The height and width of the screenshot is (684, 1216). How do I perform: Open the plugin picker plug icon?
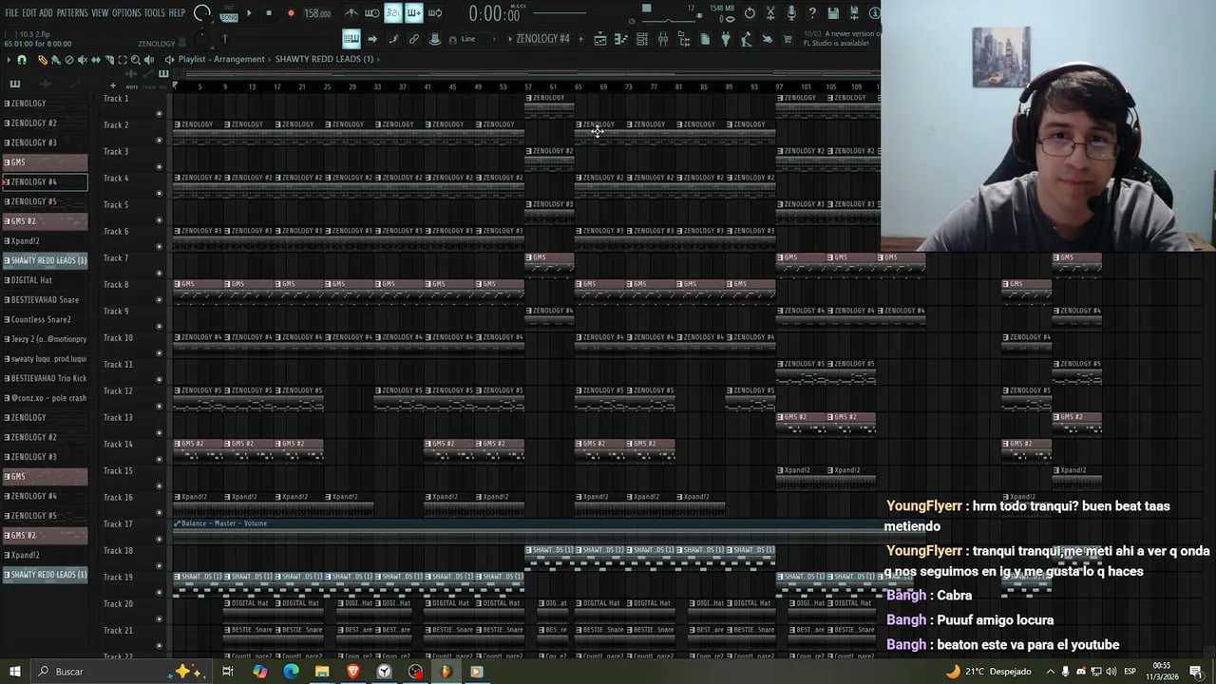(x=726, y=39)
